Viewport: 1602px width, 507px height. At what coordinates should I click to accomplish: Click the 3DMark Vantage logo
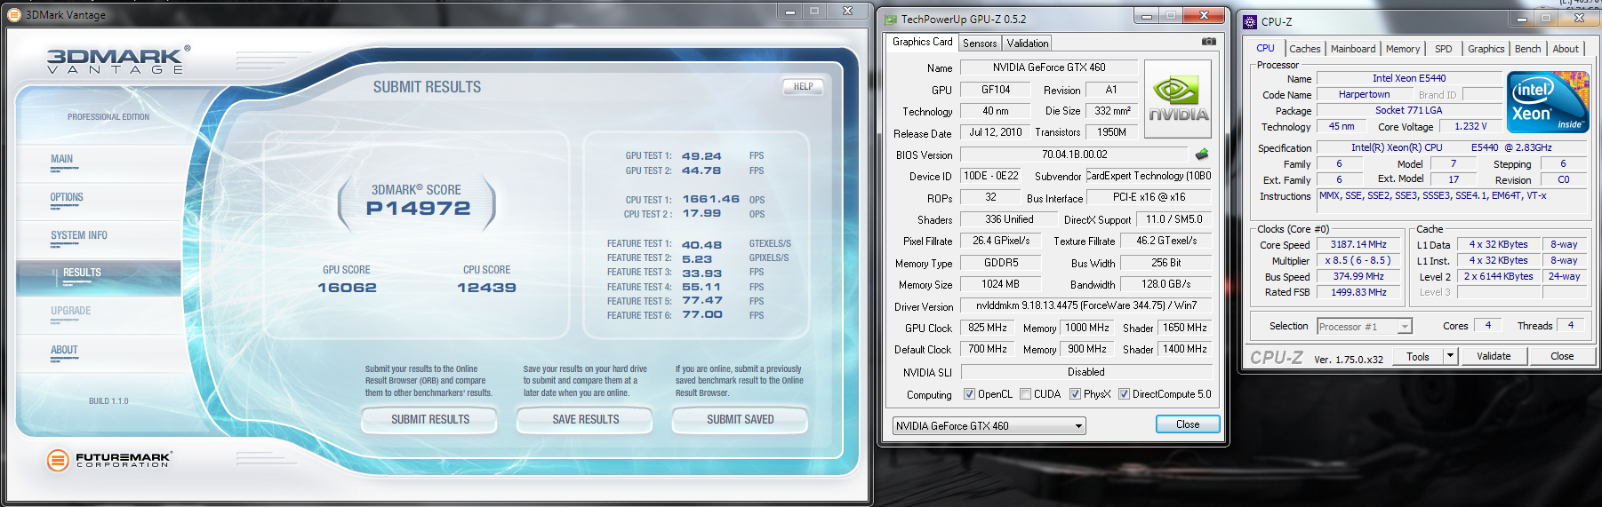click(x=117, y=59)
